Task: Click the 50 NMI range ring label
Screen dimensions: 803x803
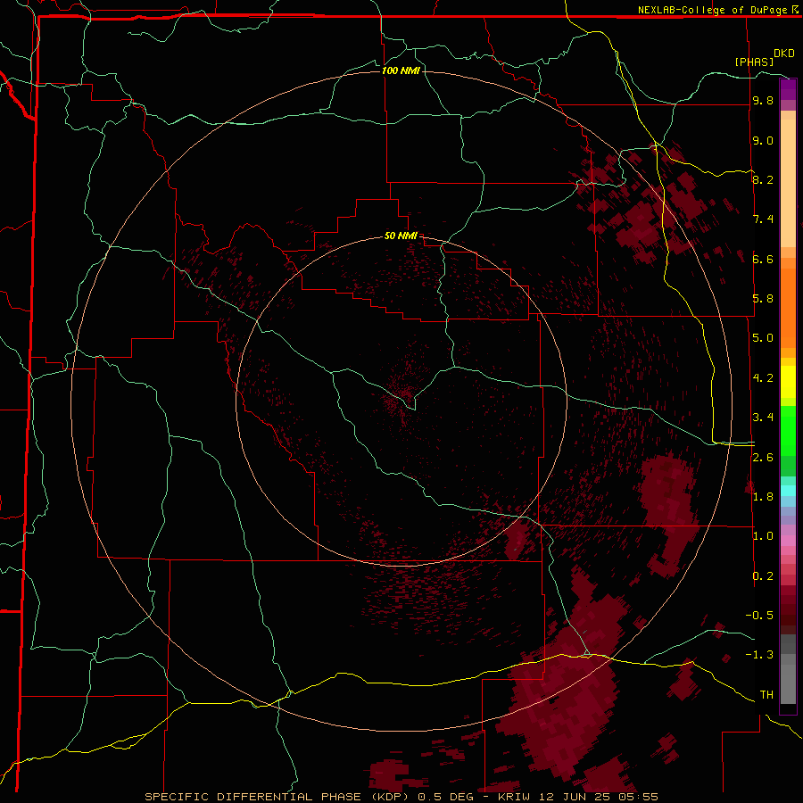Action: [401, 236]
